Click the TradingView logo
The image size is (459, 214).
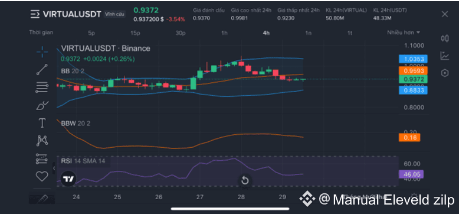68,179
